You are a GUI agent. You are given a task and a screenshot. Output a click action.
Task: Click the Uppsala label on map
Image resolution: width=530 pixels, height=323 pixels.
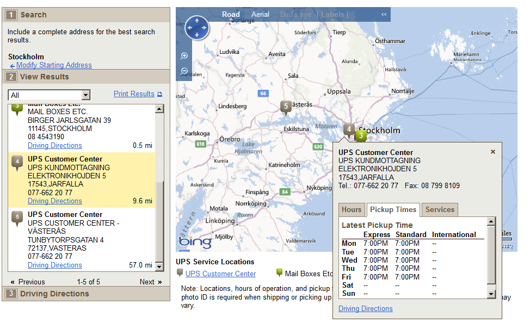pos(338,91)
